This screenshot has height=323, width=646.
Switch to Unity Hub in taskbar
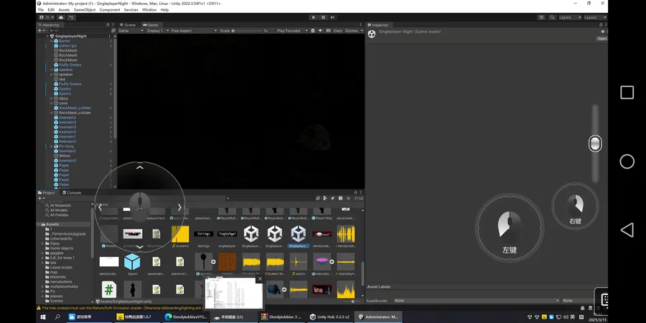coord(329,317)
